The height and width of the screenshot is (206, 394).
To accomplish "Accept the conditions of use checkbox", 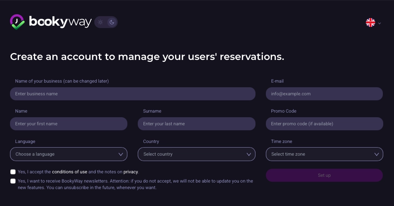I will (x=13, y=172).
